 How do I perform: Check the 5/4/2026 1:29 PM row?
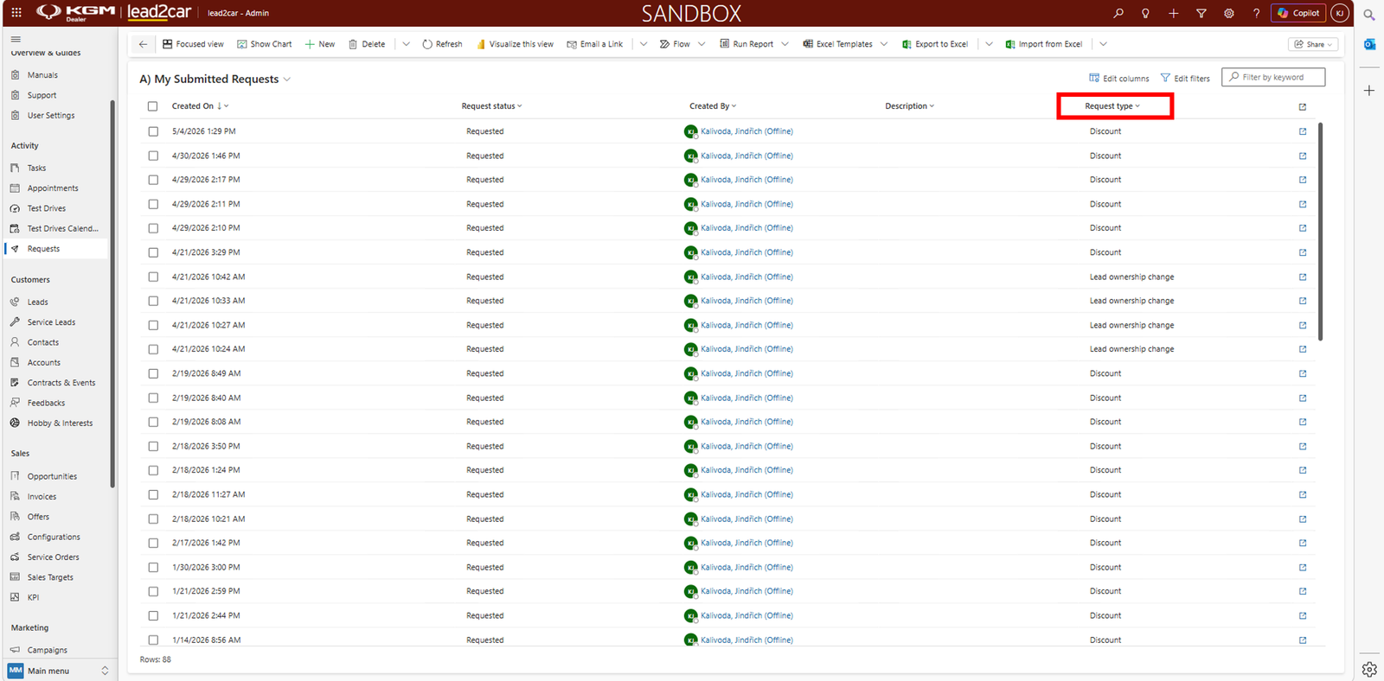pyautogui.click(x=153, y=131)
